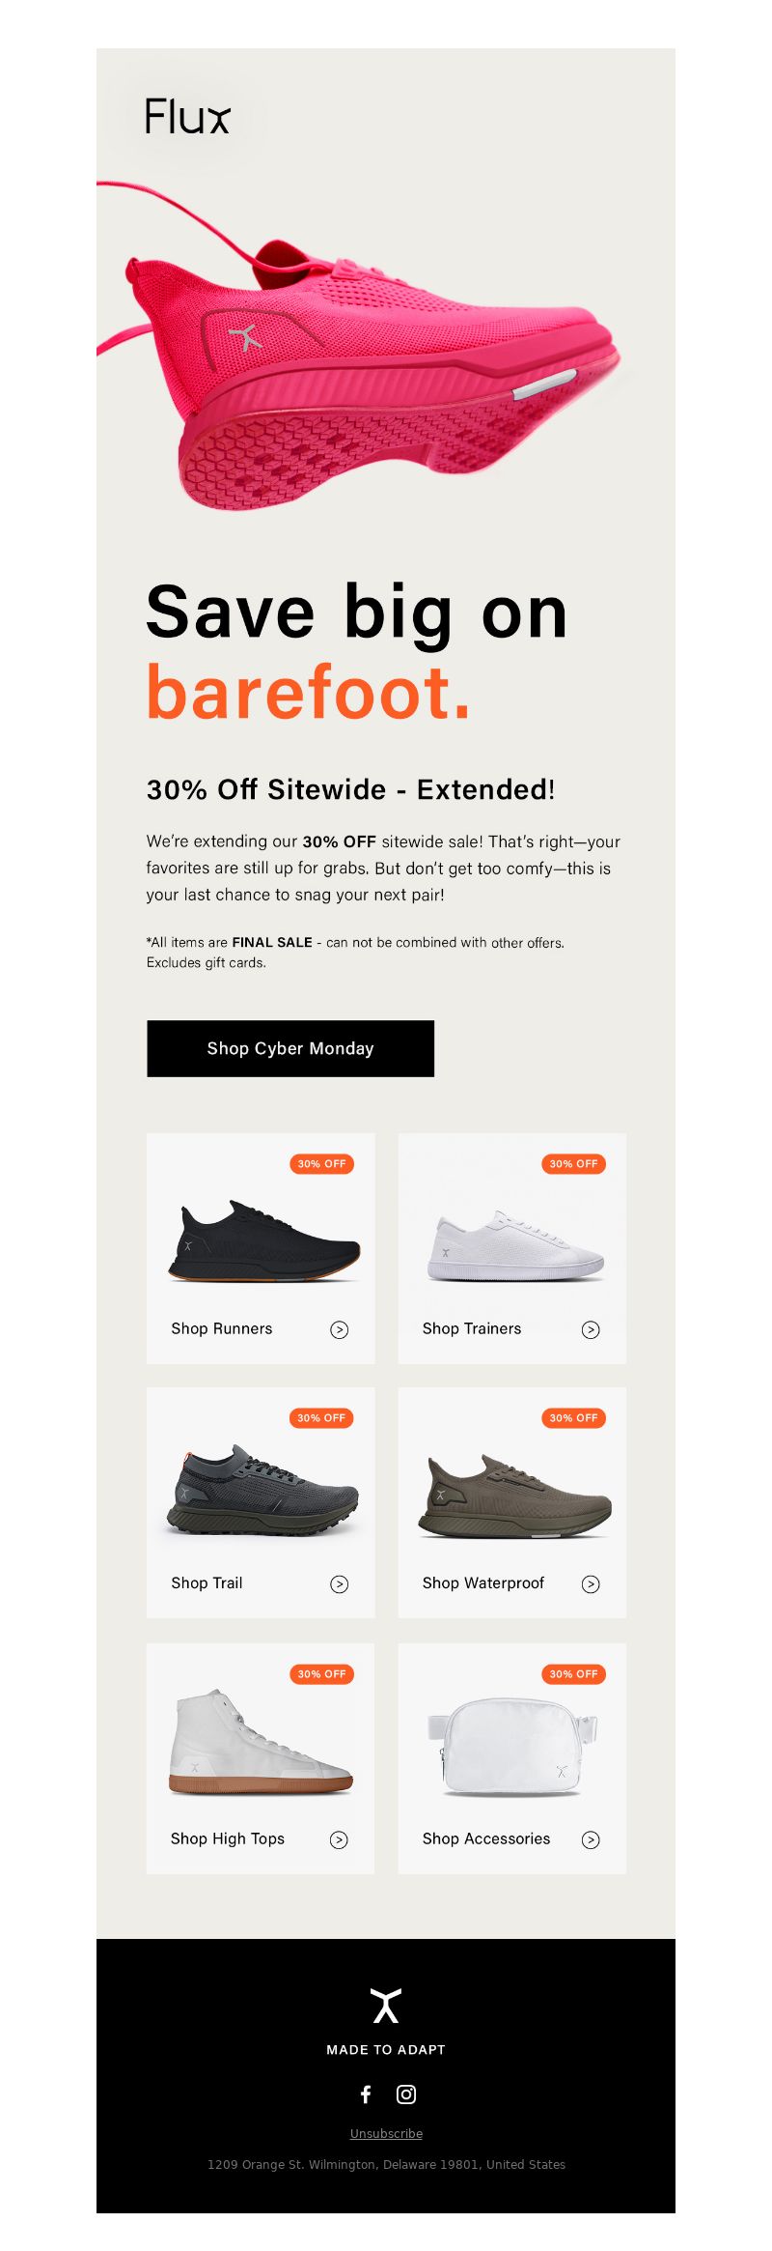
Task: Click the 30% OFF badge on Trail card
Action: click(x=321, y=1417)
